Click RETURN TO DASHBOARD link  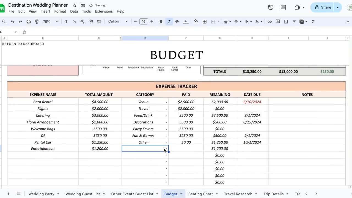pyautogui.click(x=23, y=44)
